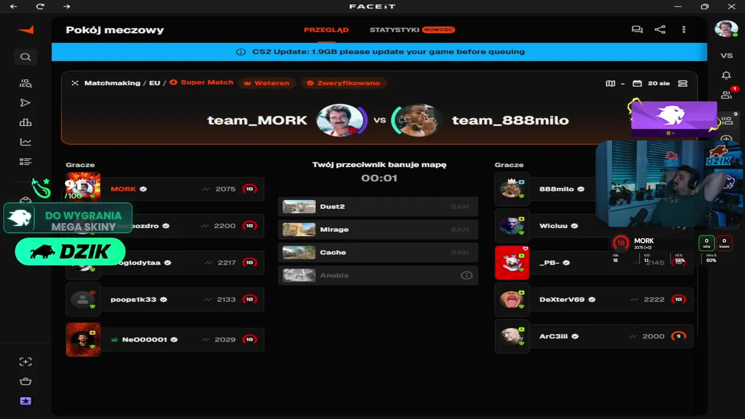Open search in the left sidebar
The image size is (745, 419).
26,57
